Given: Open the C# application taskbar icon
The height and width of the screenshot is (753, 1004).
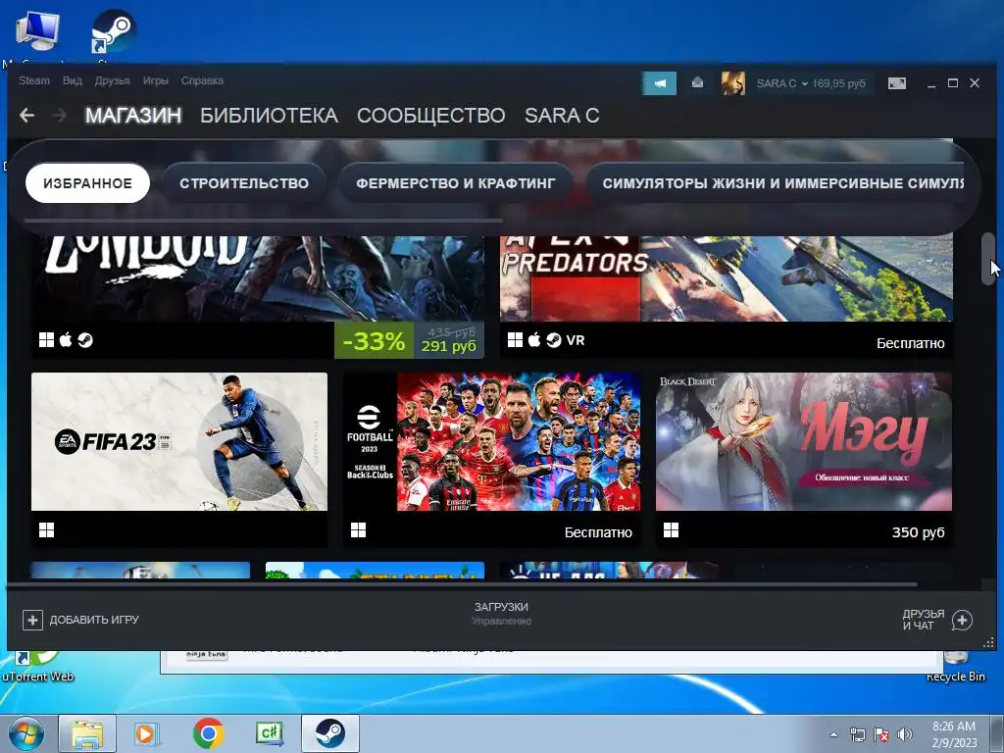Looking at the screenshot, I should (x=270, y=733).
